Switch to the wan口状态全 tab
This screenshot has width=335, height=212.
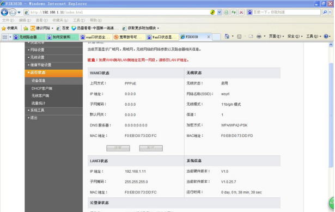point(96,37)
